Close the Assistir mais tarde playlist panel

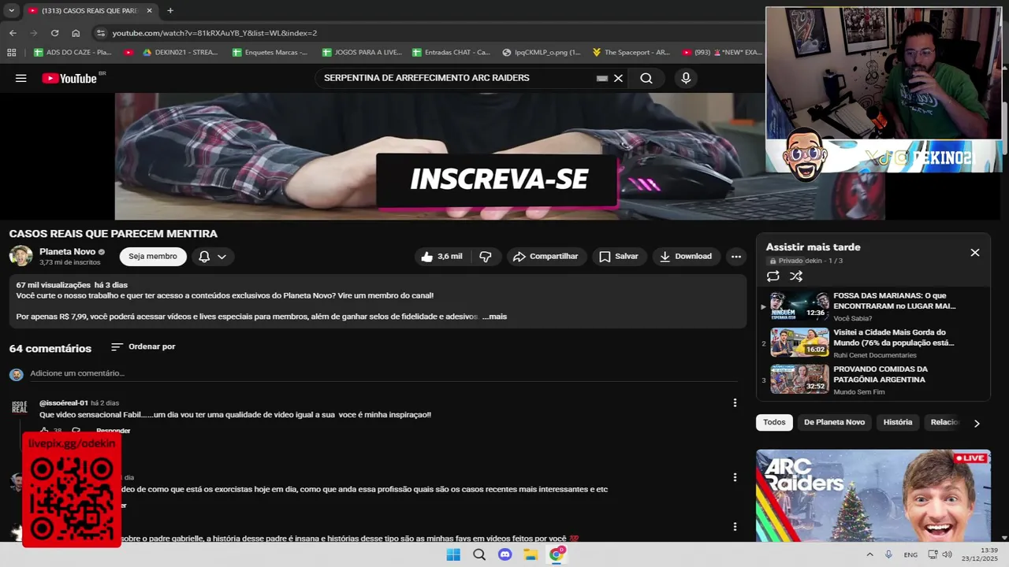pyautogui.click(x=975, y=252)
